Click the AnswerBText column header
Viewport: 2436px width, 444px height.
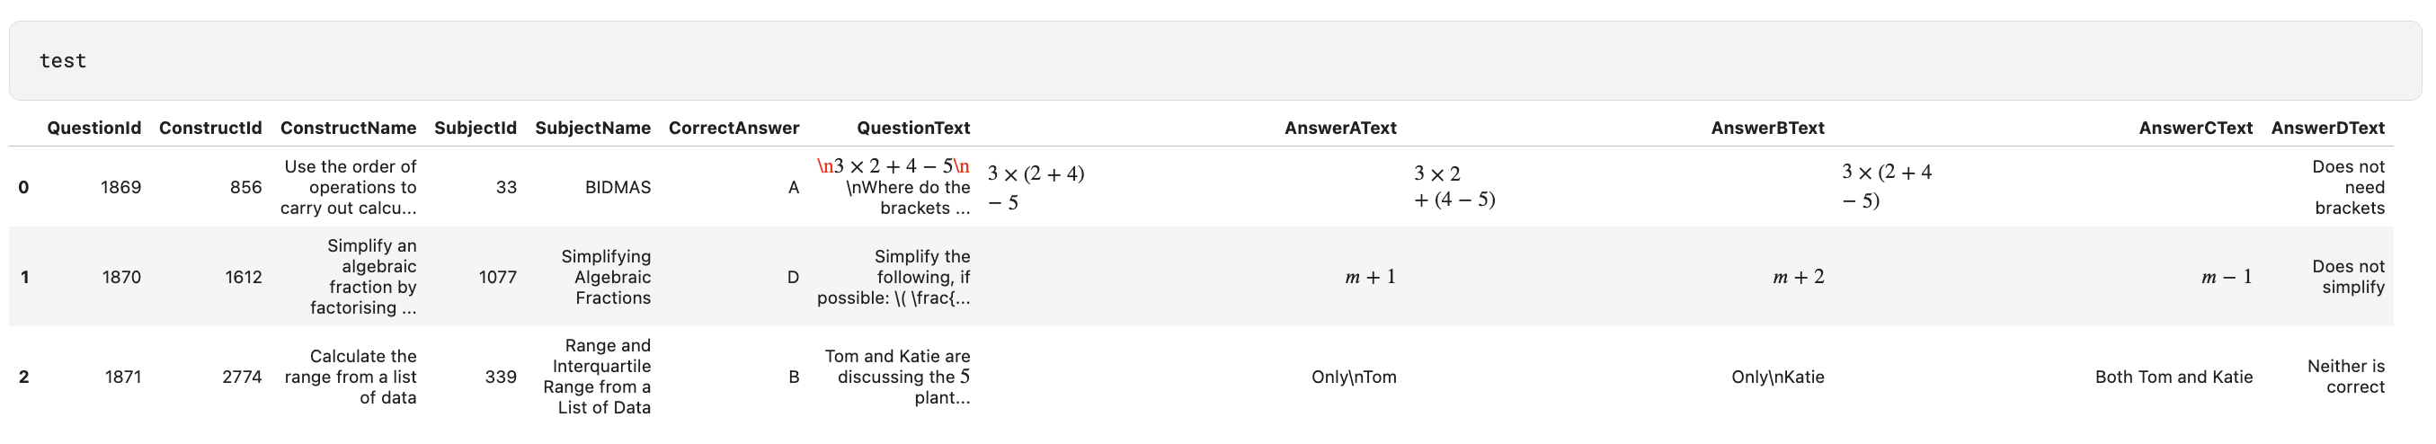[1766, 128]
